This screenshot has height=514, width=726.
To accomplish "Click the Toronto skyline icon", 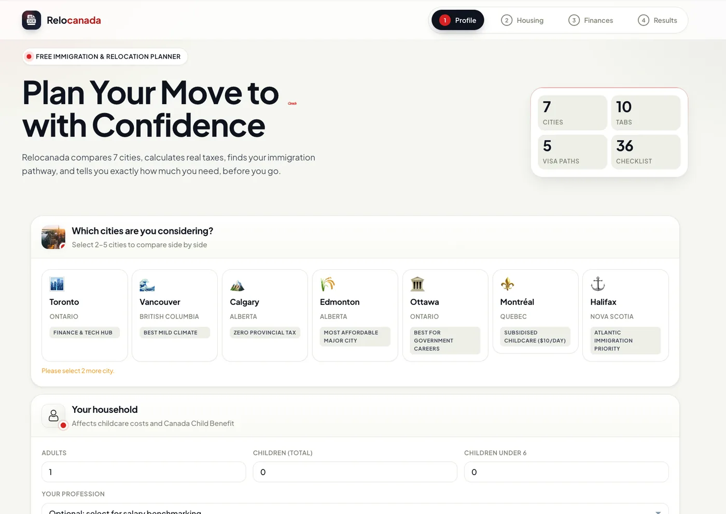I will click(x=57, y=284).
